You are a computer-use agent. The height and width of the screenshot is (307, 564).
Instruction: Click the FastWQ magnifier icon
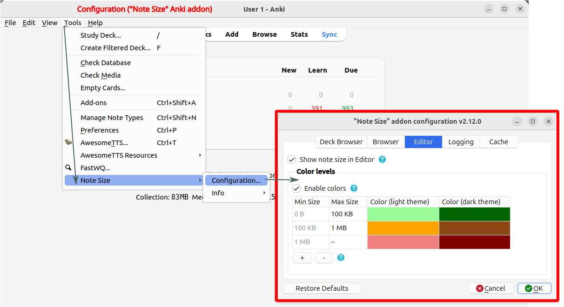pyautogui.click(x=68, y=168)
